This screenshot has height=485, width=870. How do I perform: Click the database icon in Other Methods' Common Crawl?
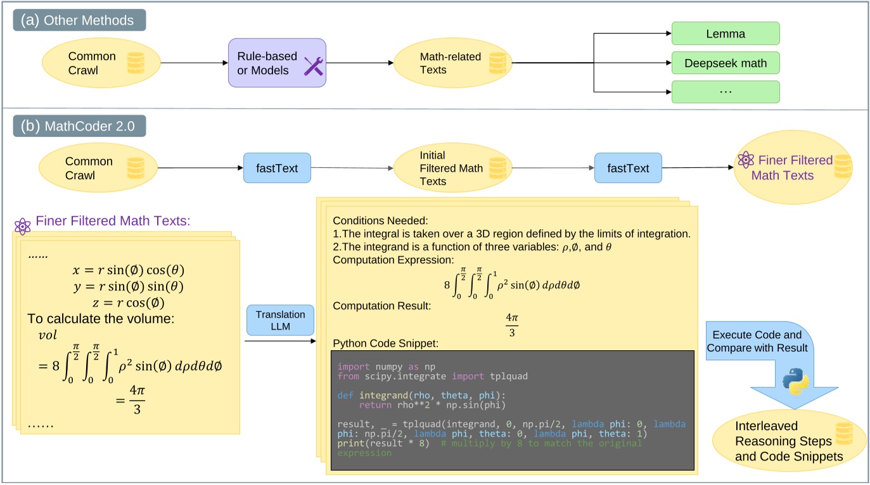pos(135,63)
